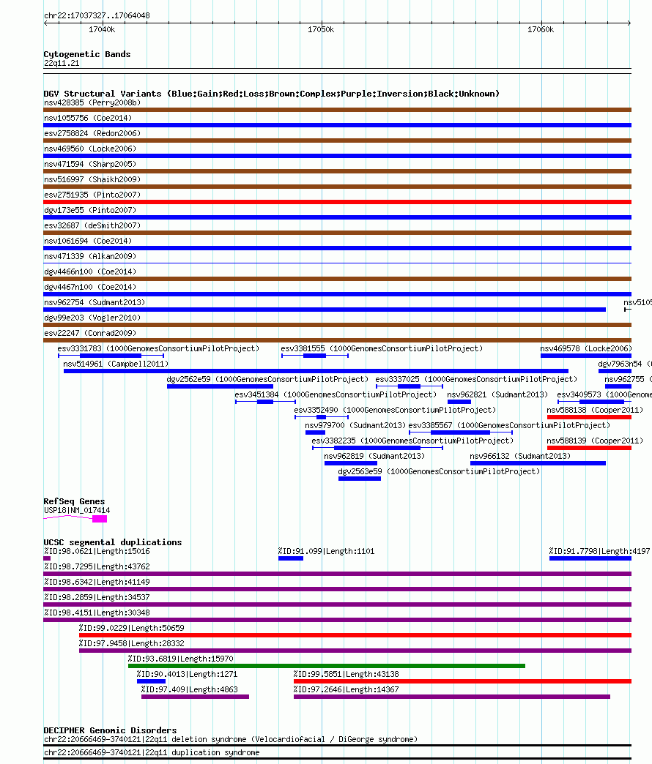652x764 pixels.
Task: Select the magenta USP18 exon block
Action: [x=100, y=519]
